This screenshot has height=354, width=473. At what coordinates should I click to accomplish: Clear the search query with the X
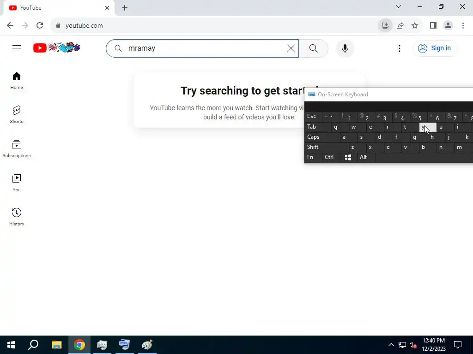pyautogui.click(x=291, y=48)
